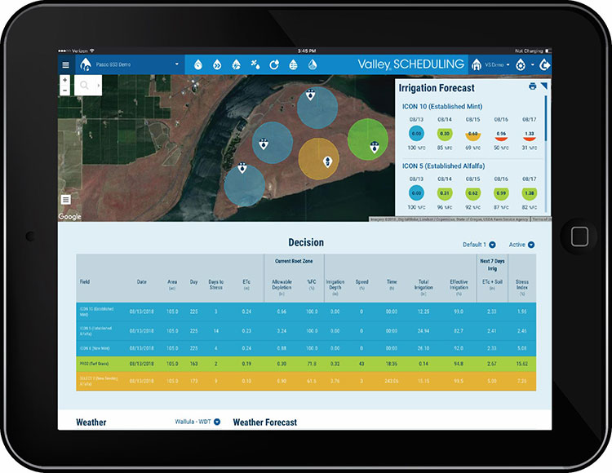Expand the map search arrow
612x473 pixels.
tap(98, 85)
